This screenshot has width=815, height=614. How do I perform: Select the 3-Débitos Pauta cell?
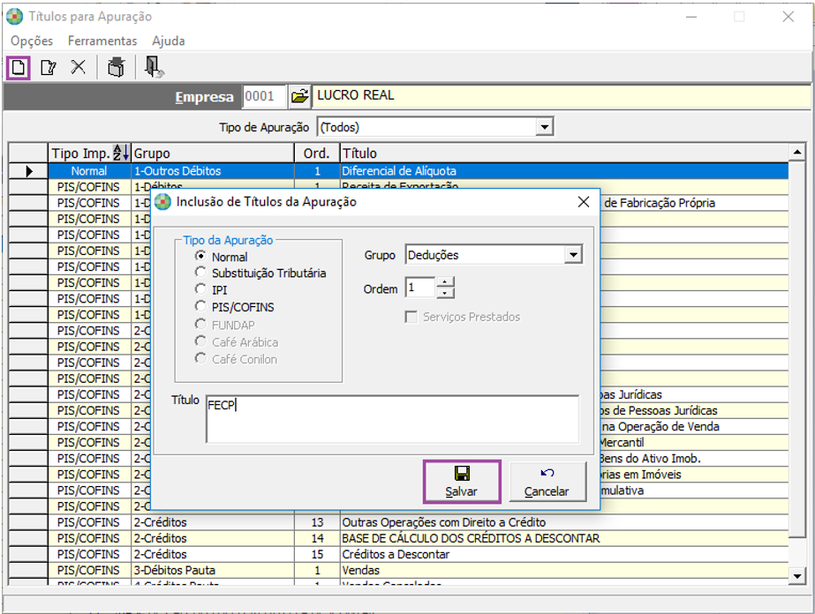[x=213, y=571]
